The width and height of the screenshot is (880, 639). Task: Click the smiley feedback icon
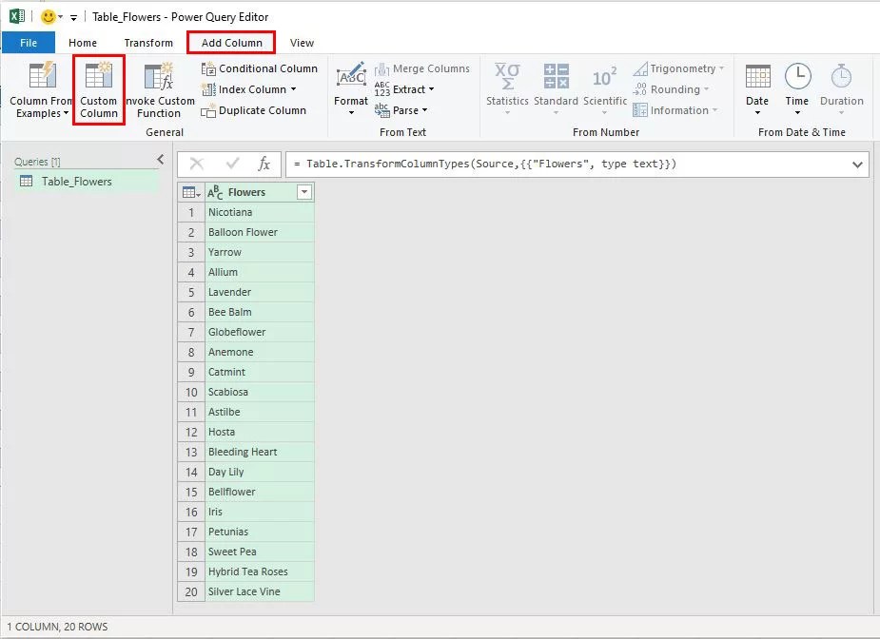tap(49, 17)
